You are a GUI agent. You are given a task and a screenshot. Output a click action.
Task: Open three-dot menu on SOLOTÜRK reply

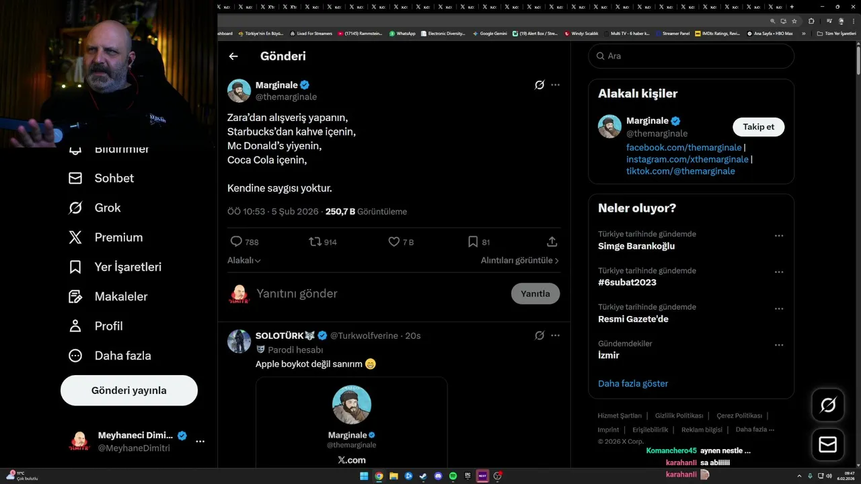[555, 335]
